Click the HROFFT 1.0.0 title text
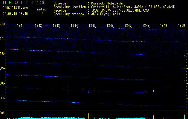This screenshot has height=119, width=188. 23,2
